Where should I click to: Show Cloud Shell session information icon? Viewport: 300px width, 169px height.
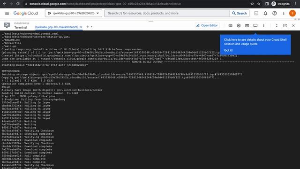255,25
